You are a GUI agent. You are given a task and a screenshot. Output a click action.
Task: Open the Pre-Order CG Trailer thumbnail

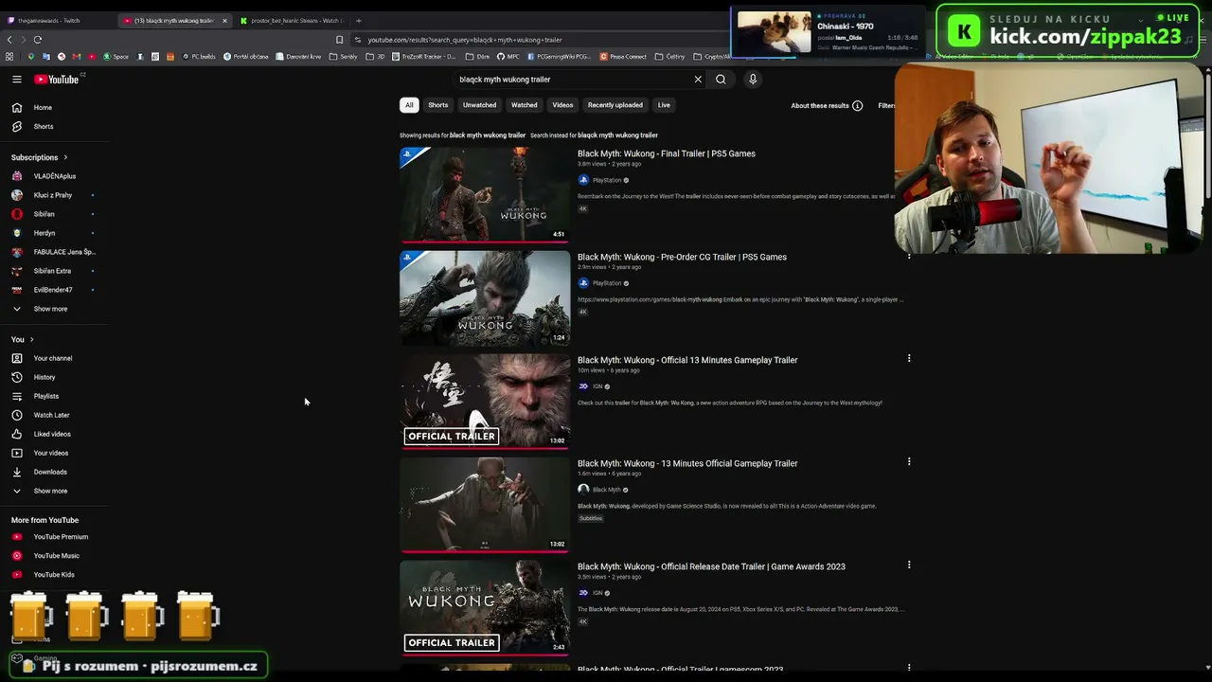point(485,297)
